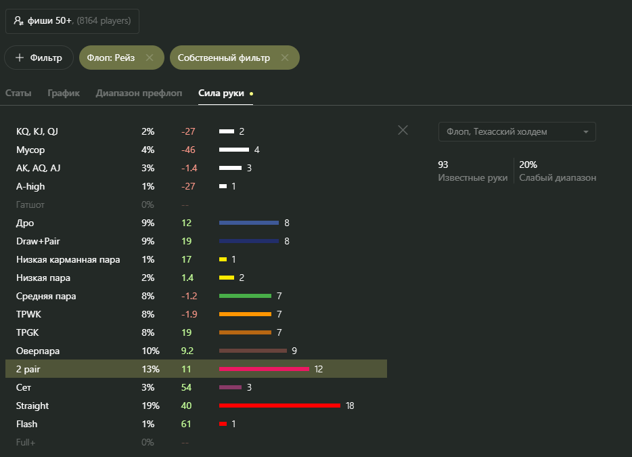Select the highlighted 2 pair row

pyautogui.click(x=196, y=369)
